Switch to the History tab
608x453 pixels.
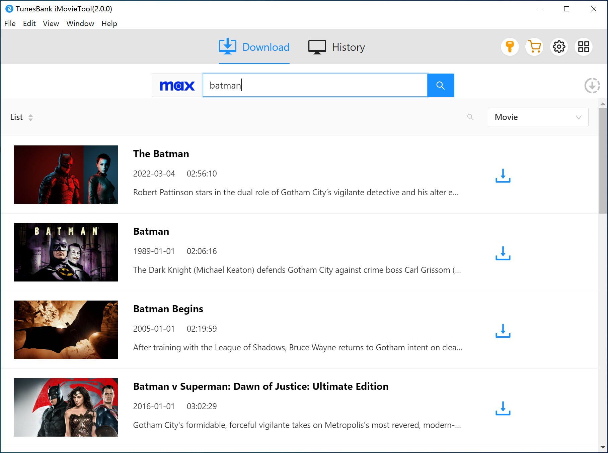(x=336, y=47)
